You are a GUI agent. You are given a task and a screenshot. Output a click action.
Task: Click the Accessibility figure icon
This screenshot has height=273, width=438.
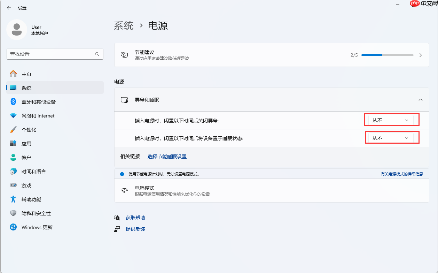13,199
